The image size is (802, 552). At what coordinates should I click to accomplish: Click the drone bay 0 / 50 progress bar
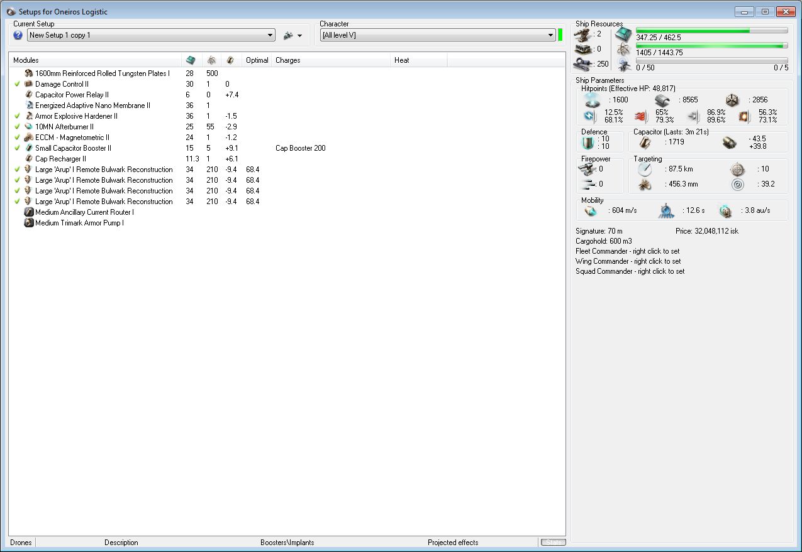712,60
